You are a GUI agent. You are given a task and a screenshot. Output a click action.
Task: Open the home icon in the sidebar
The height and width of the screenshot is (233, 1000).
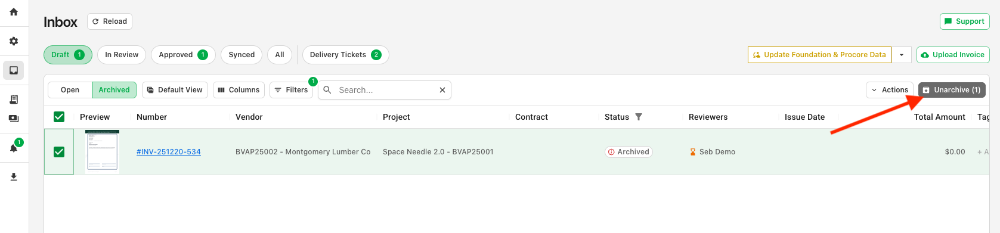(x=14, y=12)
